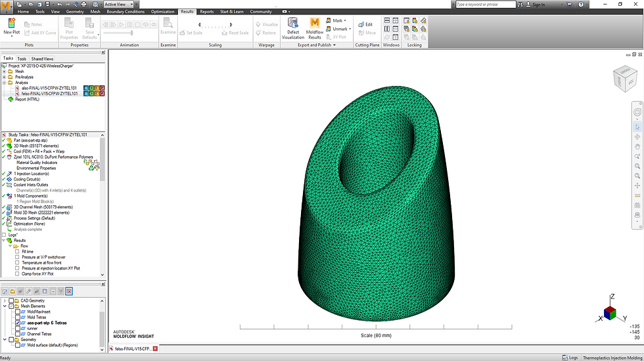The width and height of the screenshot is (644, 362).
Task: Enable the Fill time result checkbox
Action: click(17, 251)
